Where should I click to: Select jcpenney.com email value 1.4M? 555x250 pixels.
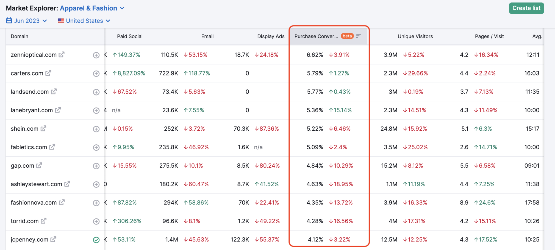(x=171, y=240)
